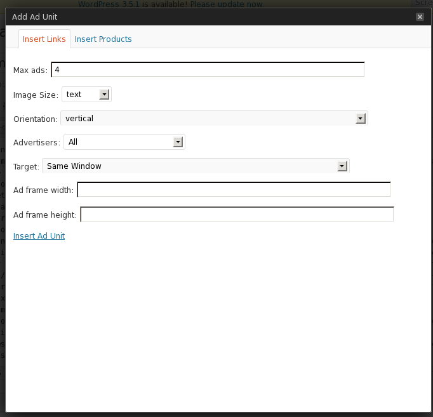Click the Ad frame width label
433x417 pixels.
(x=43, y=190)
